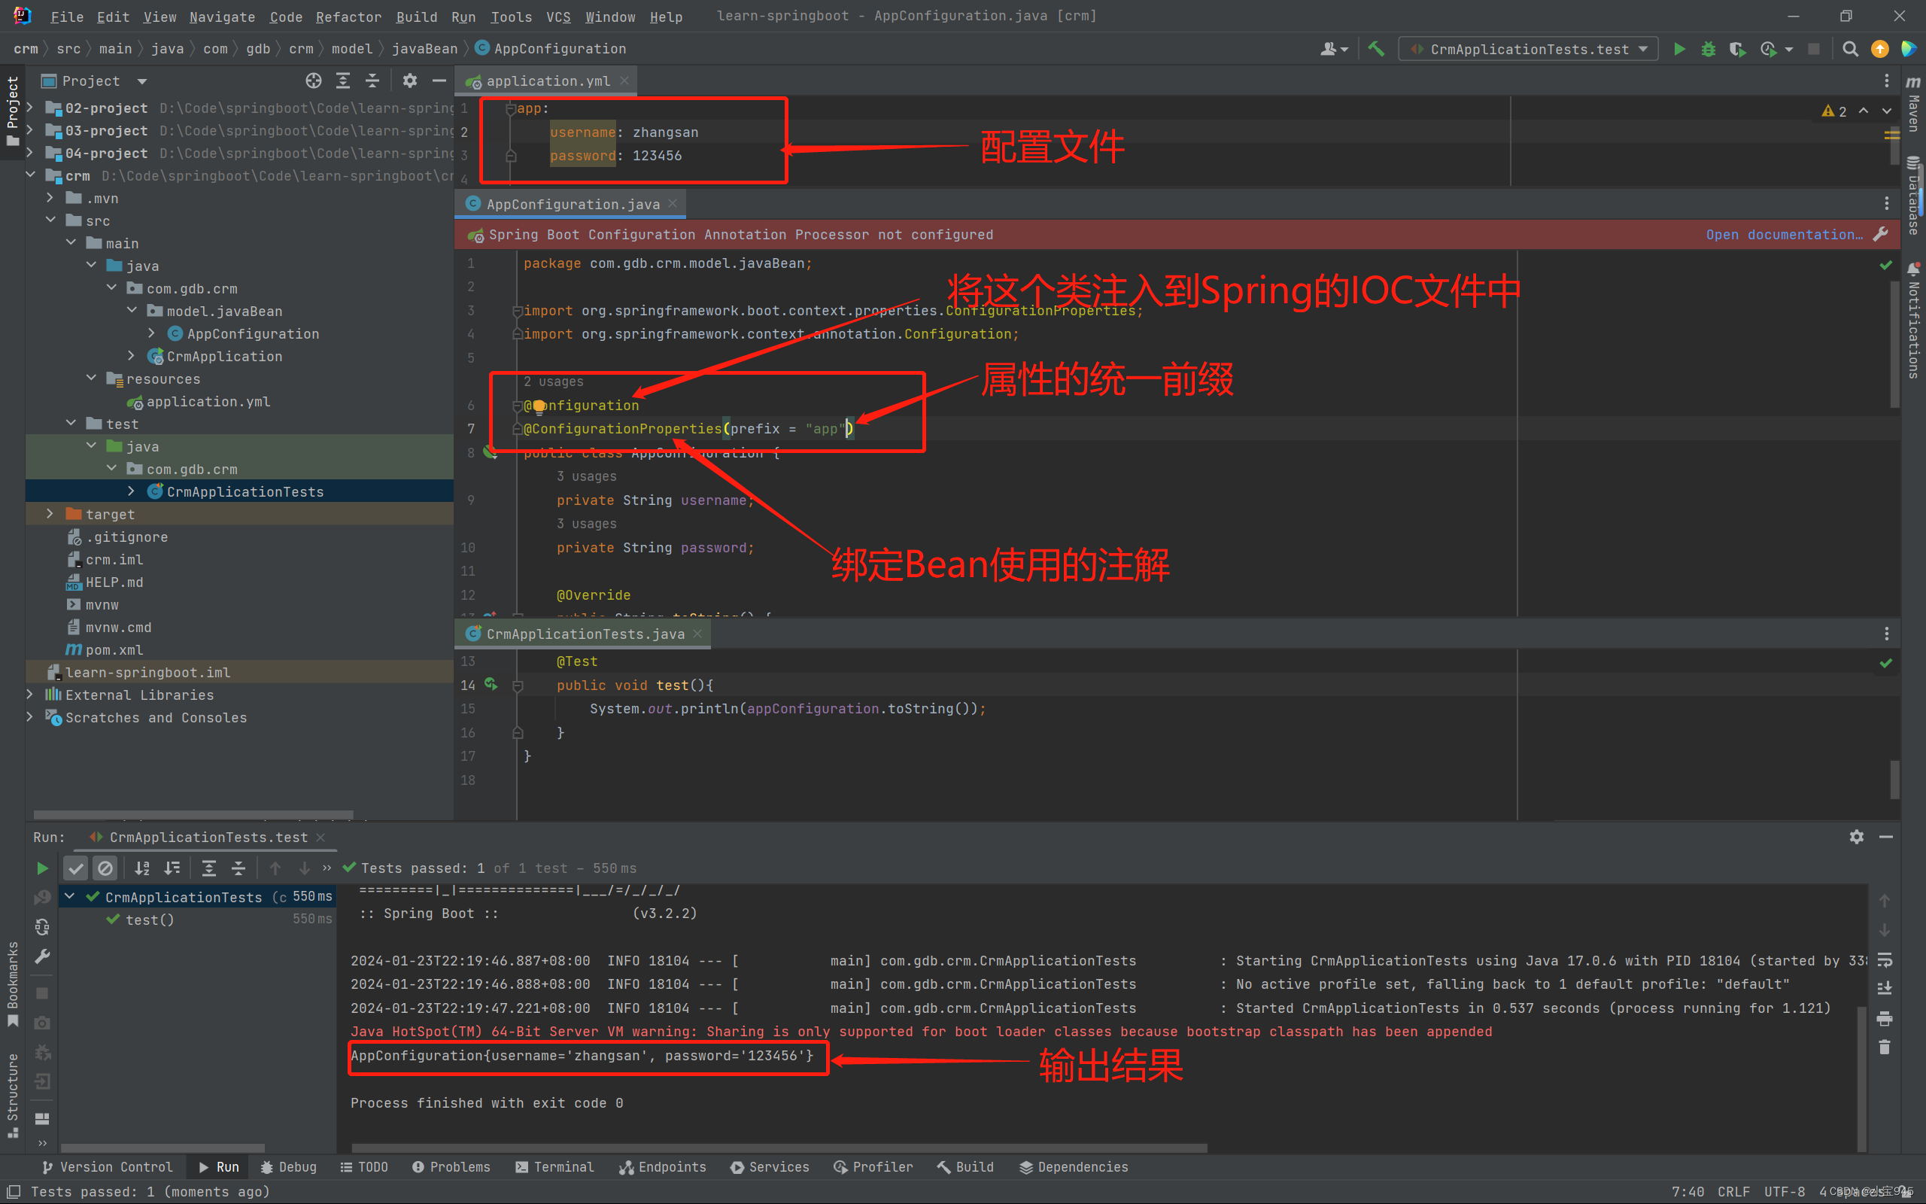Click console horizontal scrollbar
1926x1204 pixels.
point(779,1148)
